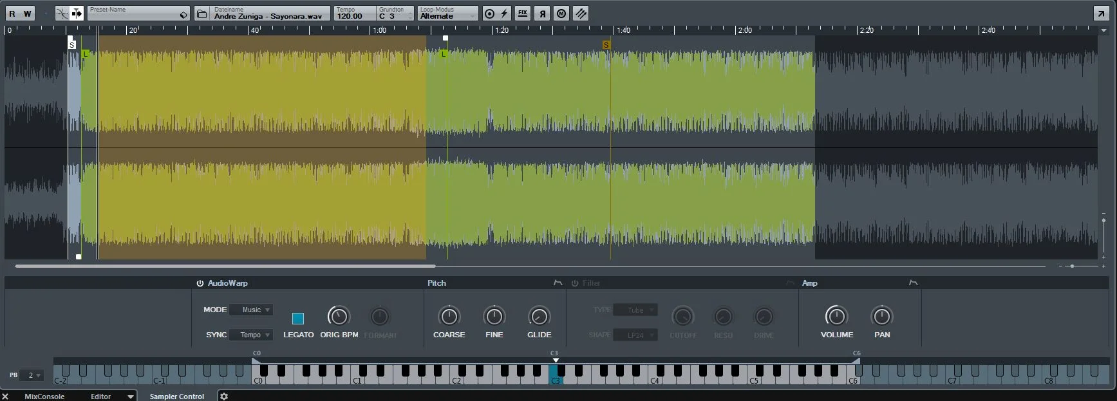The image size is (1117, 401).
Task: Toggle the LEGATO switch
Action: [x=298, y=319]
